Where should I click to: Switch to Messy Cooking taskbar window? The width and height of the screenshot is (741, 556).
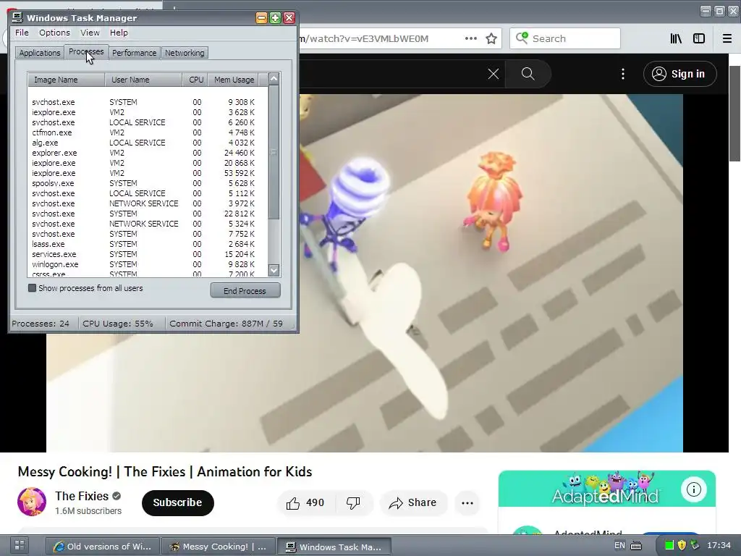[x=219, y=547]
